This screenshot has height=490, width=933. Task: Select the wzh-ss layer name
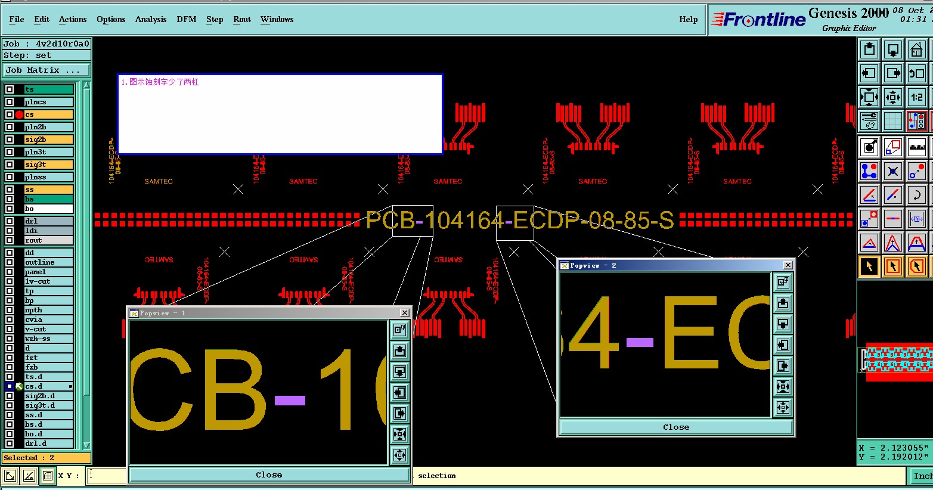(49, 339)
